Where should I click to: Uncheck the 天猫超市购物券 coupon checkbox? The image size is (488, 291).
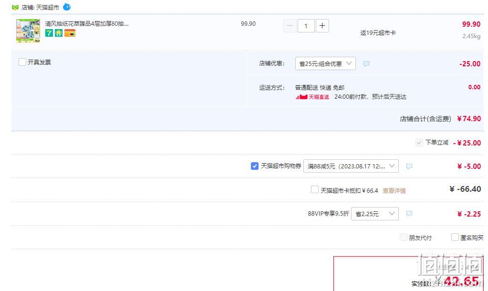point(255,166)
